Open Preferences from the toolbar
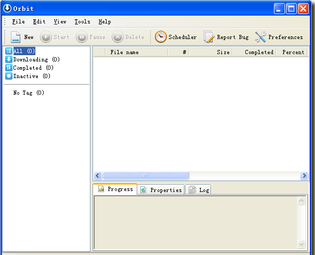Screen dimensions: 315x255 tap(260, 37)
